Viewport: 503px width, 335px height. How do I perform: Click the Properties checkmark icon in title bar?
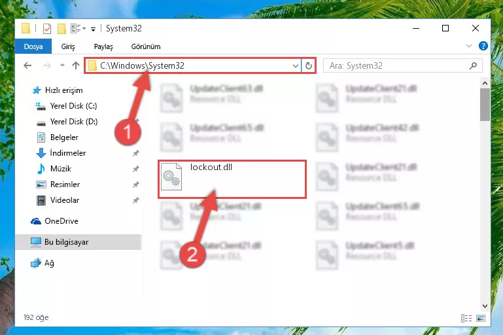click(x=47, y=29)
